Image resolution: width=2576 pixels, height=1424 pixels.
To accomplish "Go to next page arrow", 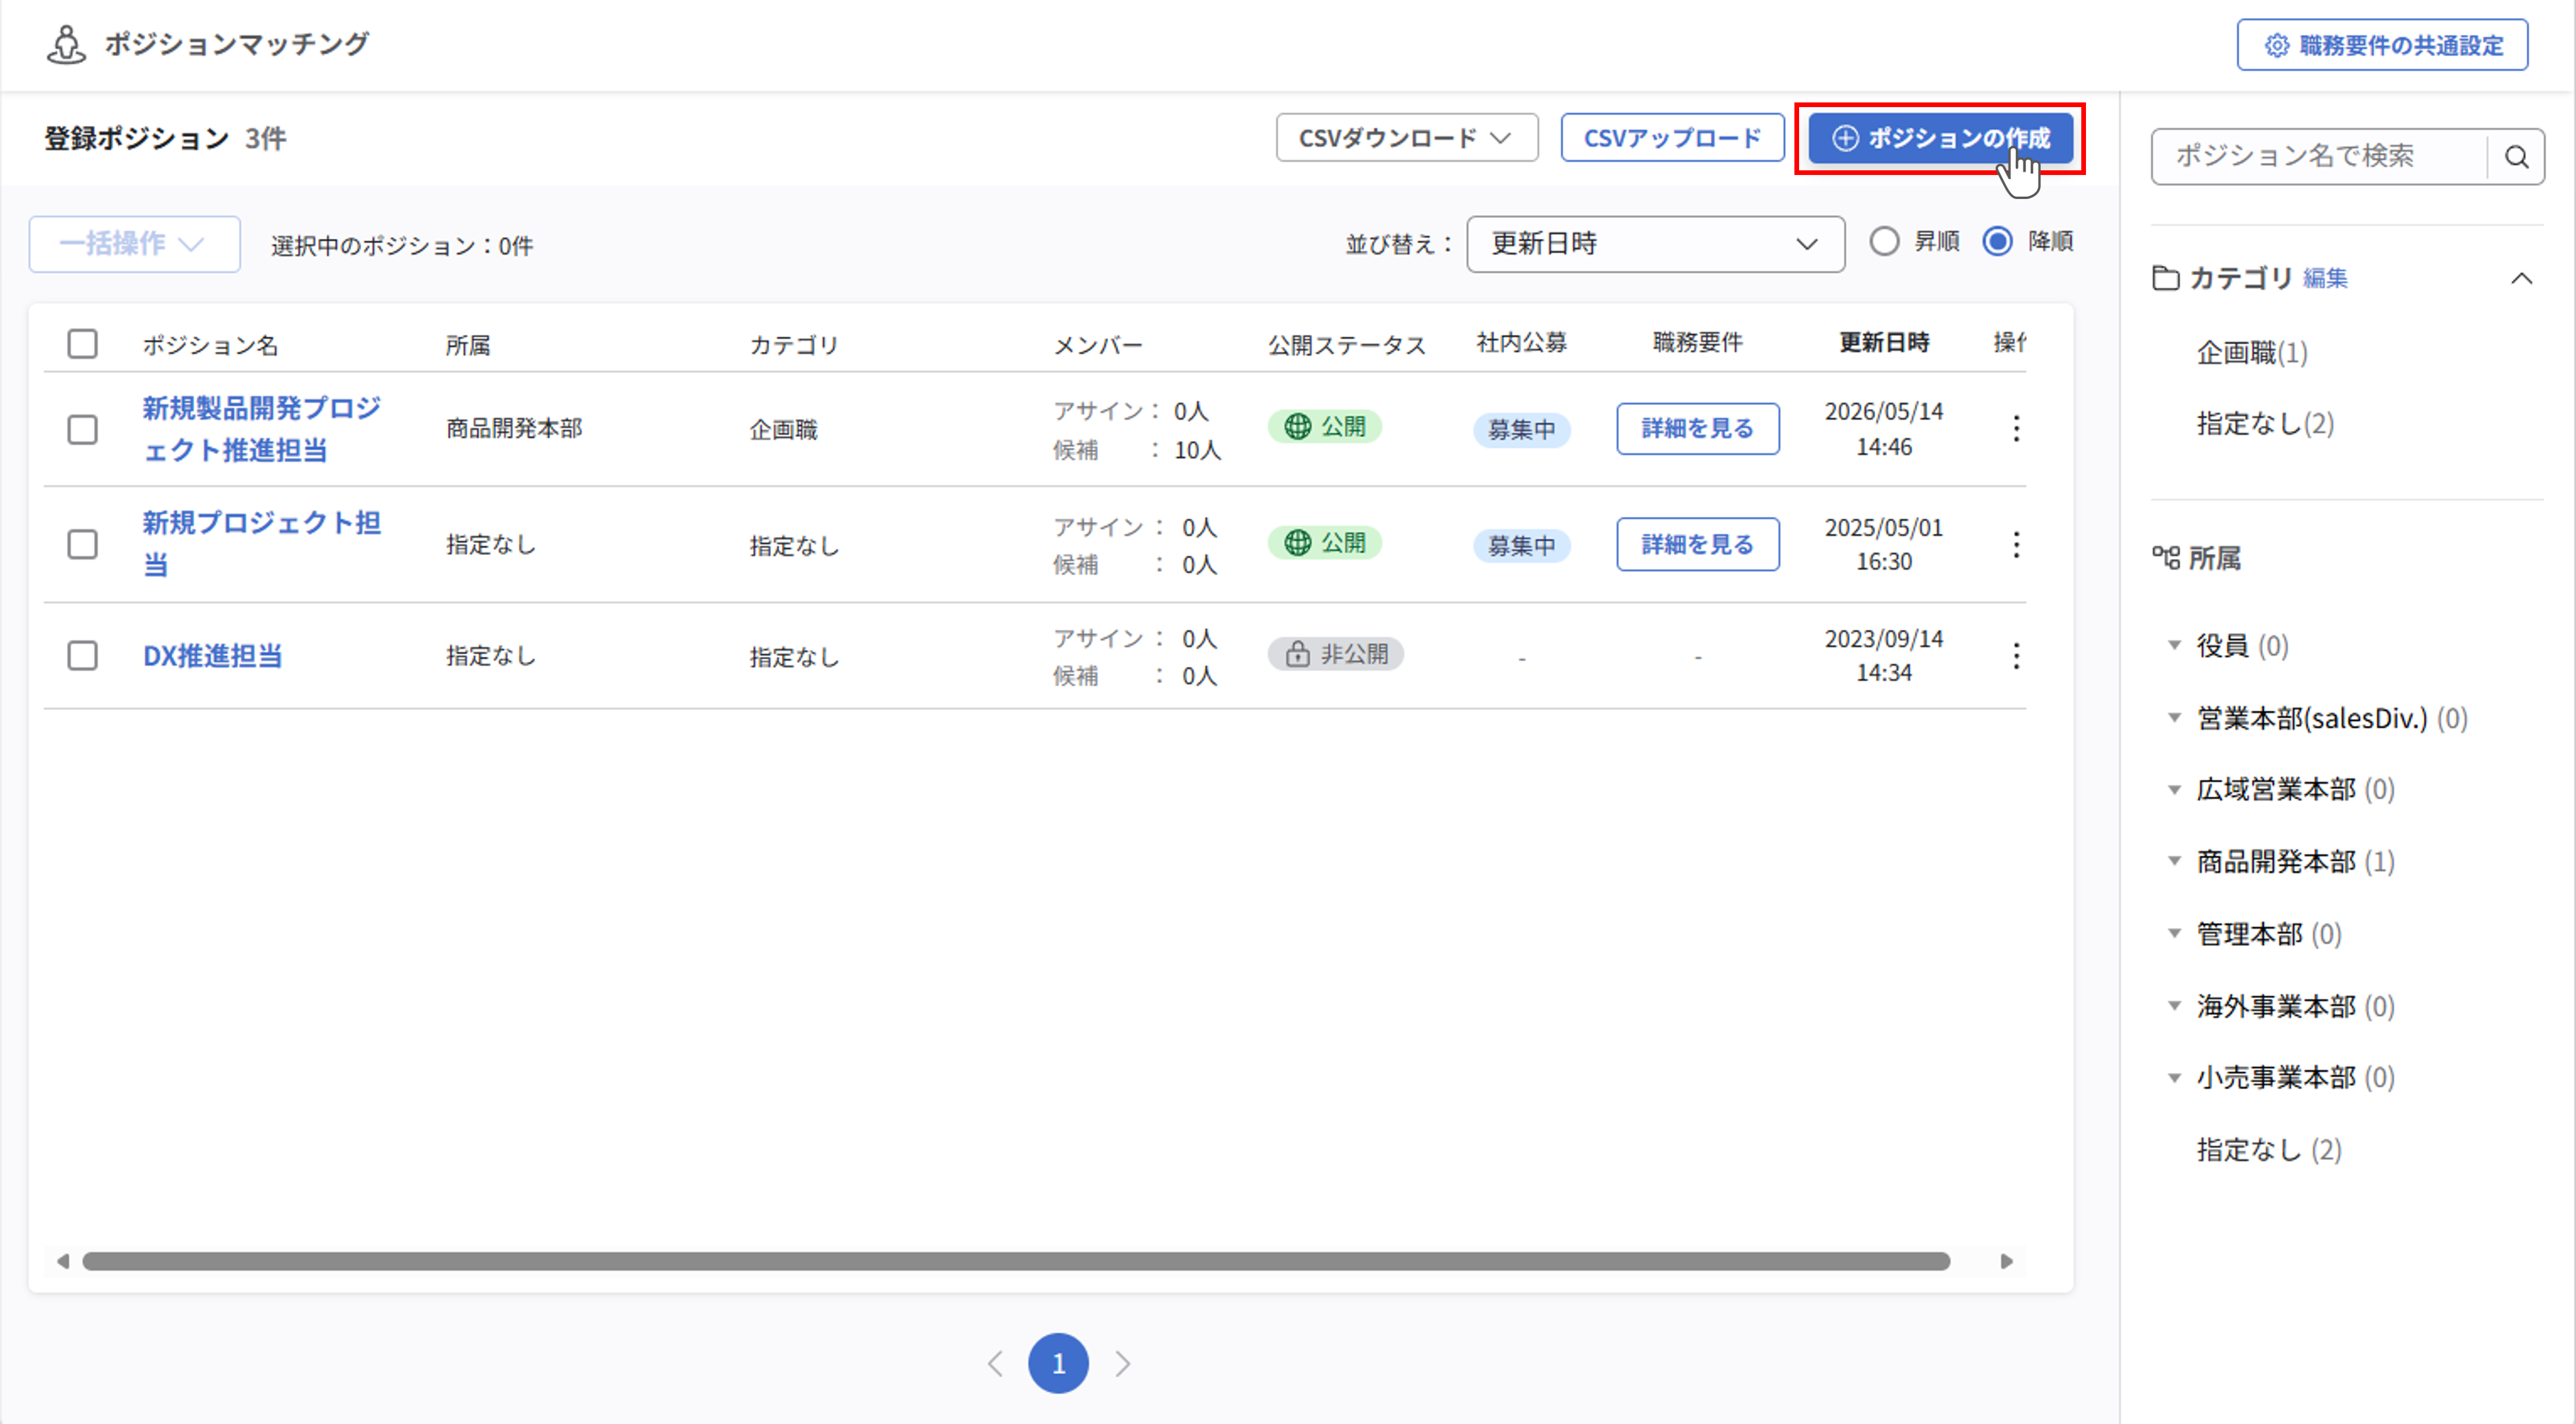I will click(x=1123, y=1363).
